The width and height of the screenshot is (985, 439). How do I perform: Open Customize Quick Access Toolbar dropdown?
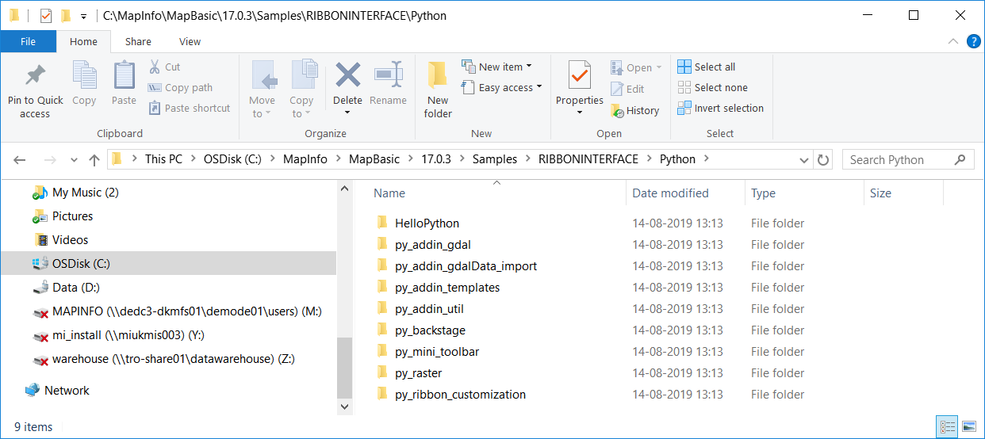83,16
